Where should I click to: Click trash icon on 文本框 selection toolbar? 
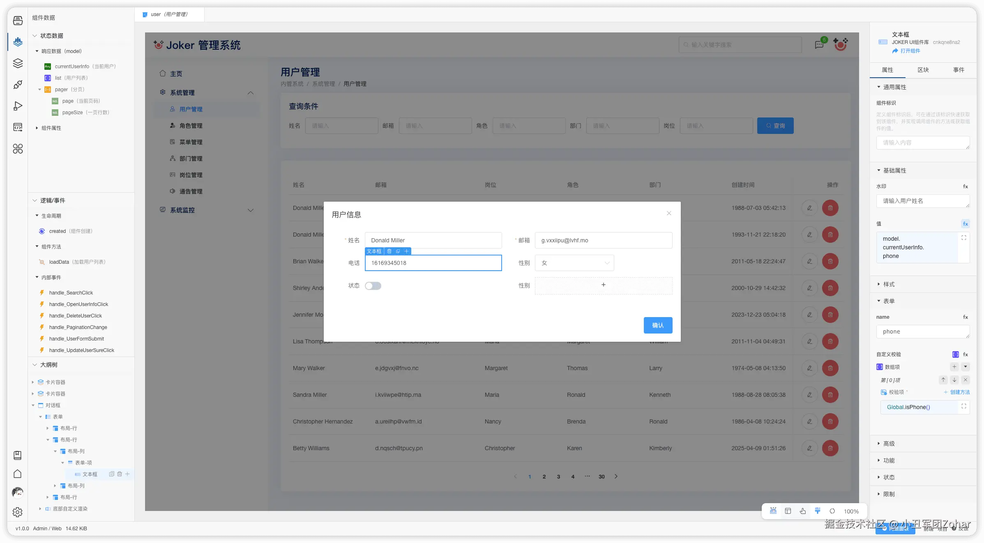coord(389,251)
